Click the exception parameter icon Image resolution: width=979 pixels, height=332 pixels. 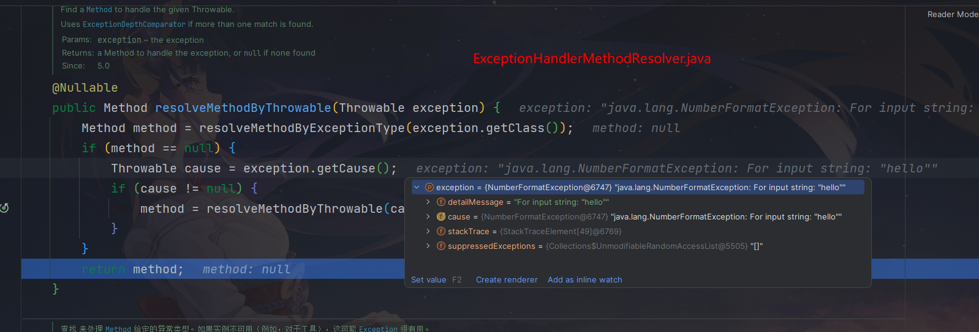pos(429,187)
